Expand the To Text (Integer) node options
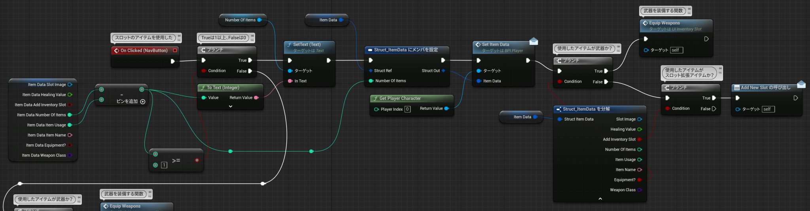This screenshot has height=211, width=810. coord(231,106)
